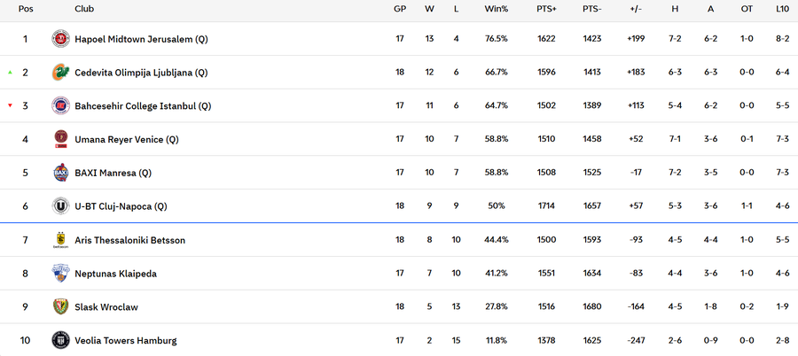Click the Slask Wroclaw team logo
Image resolution: width=798 pixels, height=356 pixels.
pyautogui.click(x=61, y=307)
